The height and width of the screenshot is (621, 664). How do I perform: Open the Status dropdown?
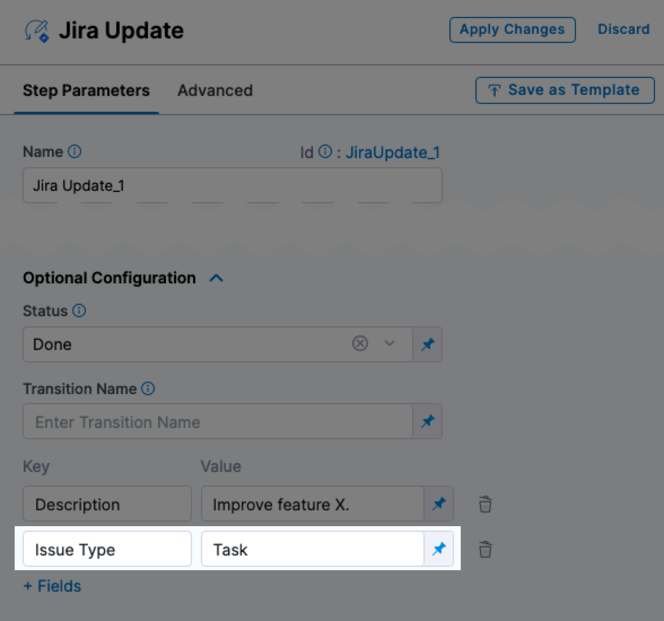389,344
